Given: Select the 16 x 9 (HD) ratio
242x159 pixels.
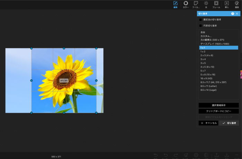Looking at the screenshot, I should click(206, 78).
